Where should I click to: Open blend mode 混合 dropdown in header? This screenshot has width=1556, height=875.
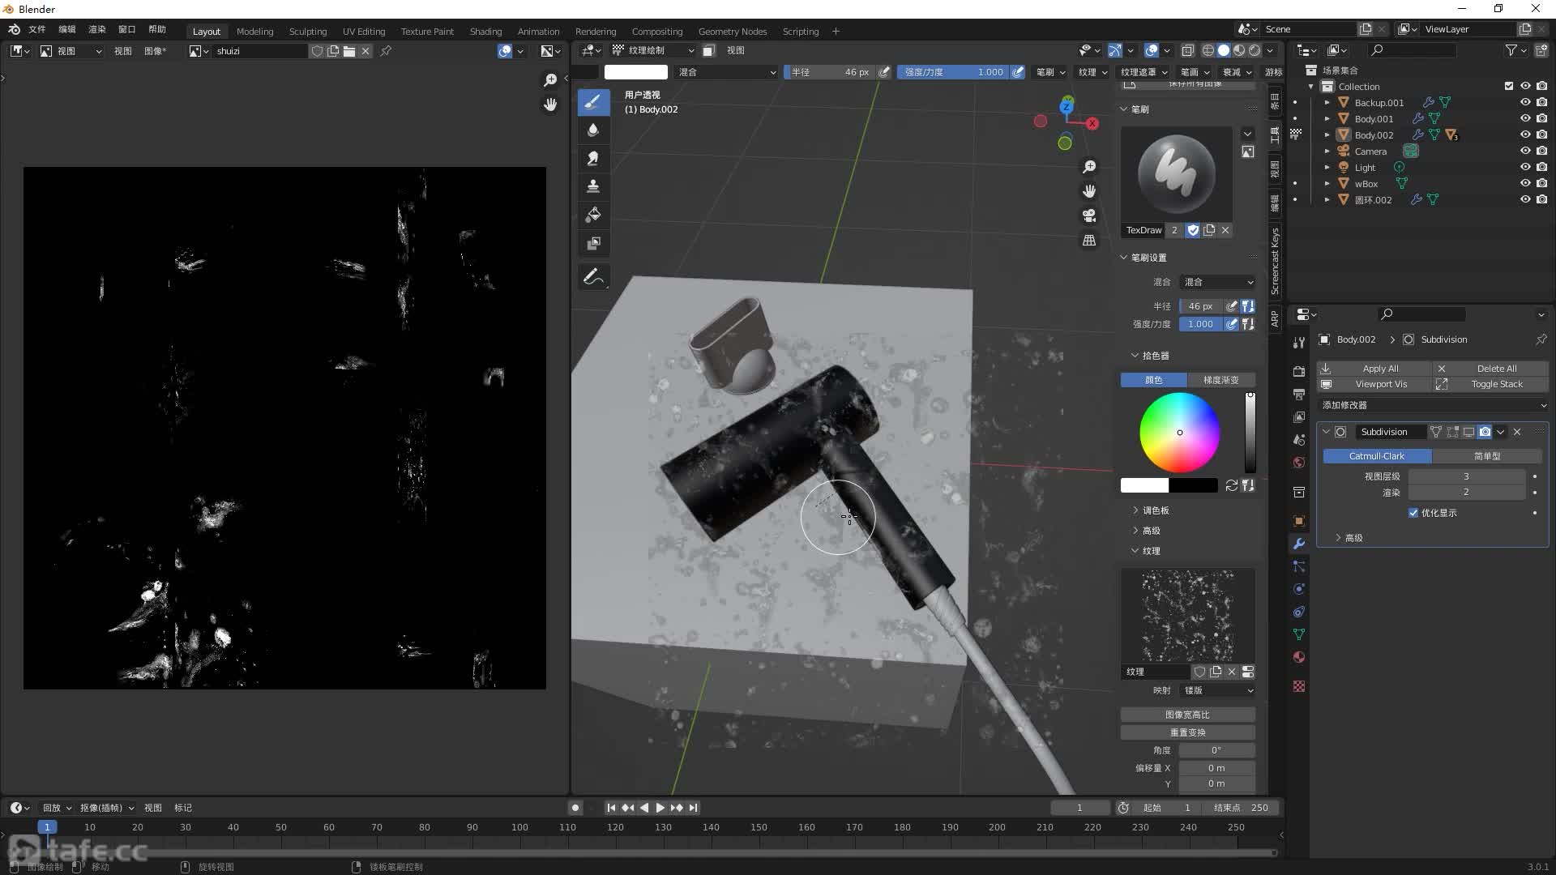[727, 72]
